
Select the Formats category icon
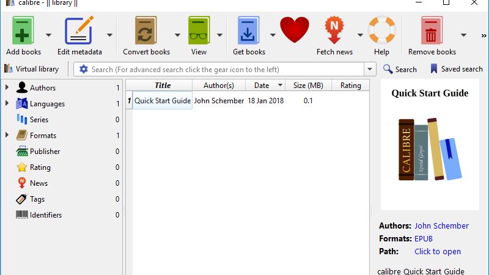pos(22,135)
